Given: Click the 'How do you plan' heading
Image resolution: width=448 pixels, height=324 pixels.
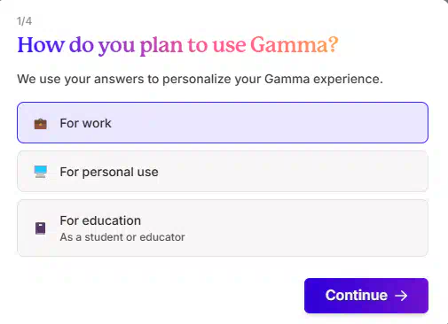Looking at the screenshot, I should click(177, 45).
